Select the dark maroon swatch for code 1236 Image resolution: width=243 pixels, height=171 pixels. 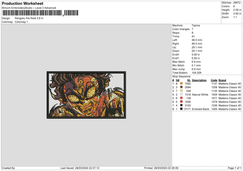point(181,105)
